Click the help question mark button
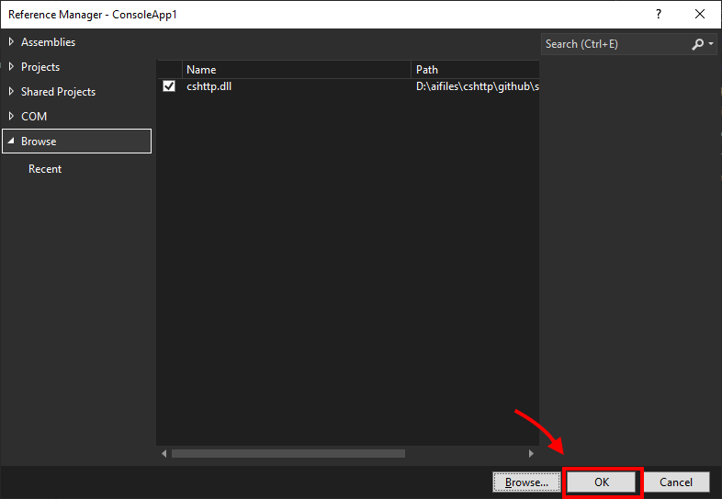722x499 pixels. (x=659, y=15)
